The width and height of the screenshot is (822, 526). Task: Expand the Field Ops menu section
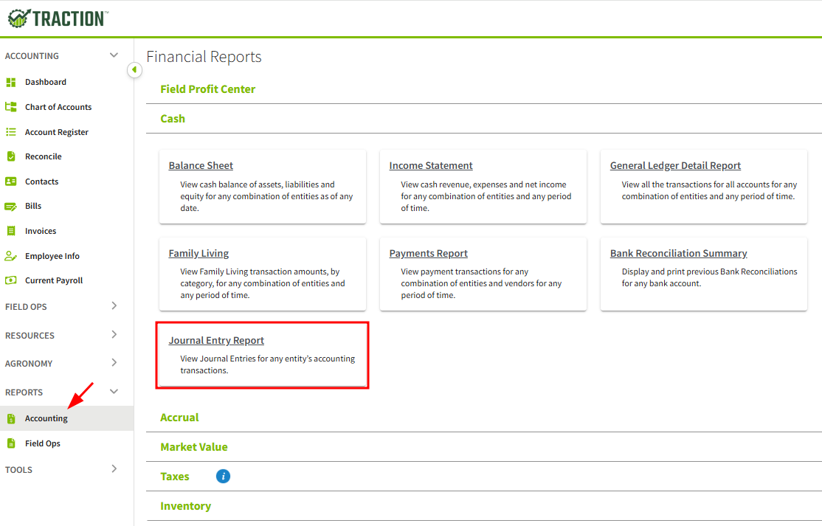click(x=114, y=306)
